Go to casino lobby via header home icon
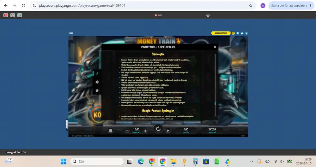The width and height of the screenshot is (316, 167). (x=242, y=33)
